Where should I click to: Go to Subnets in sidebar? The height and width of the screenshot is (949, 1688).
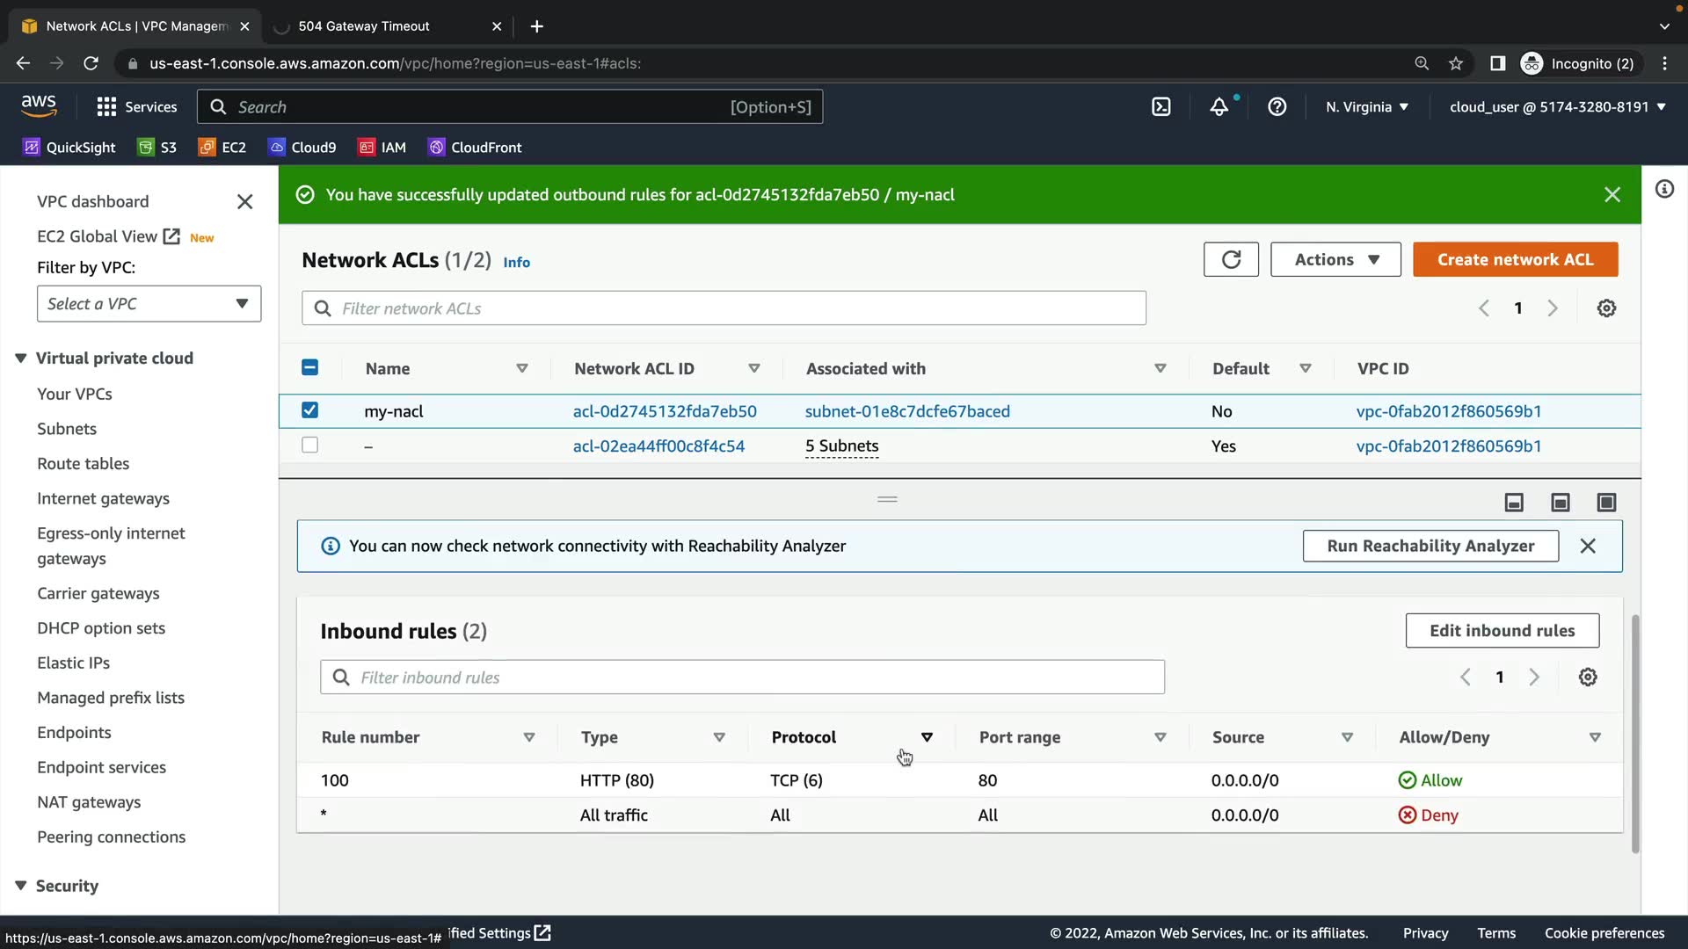pos(67,429)
